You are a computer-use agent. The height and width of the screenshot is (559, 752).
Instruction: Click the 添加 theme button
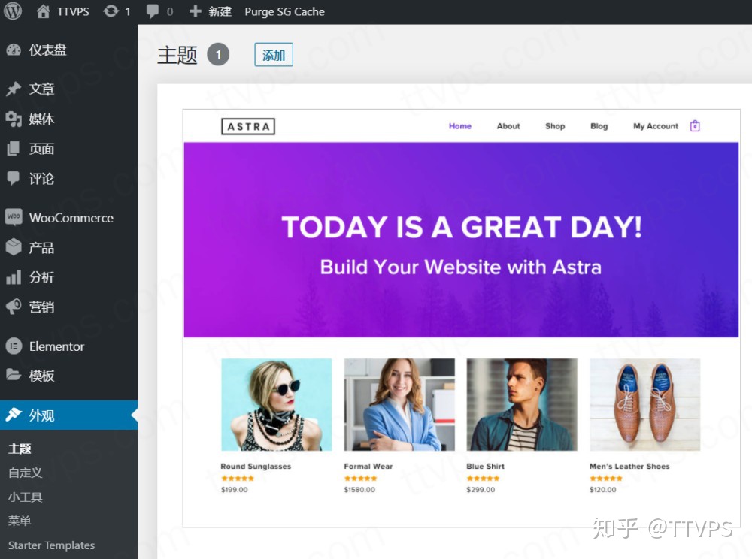(274, 55)
